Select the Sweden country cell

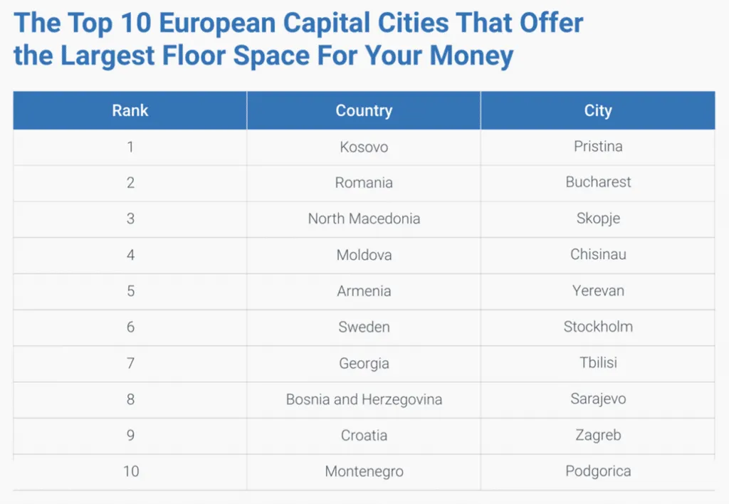pyautogui.click(x=364, y=327)
